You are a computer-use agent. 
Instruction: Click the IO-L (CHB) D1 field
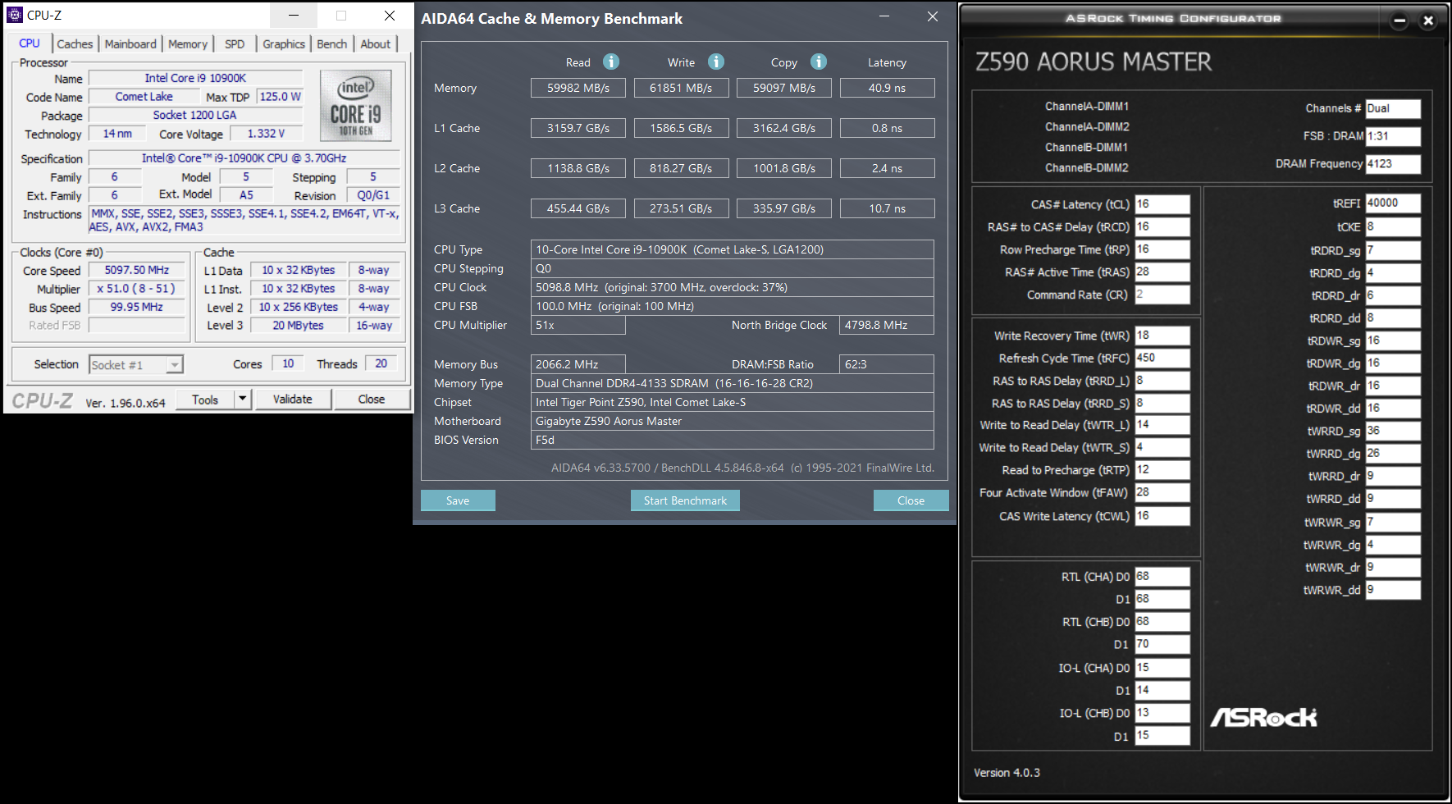point(1162,736)
